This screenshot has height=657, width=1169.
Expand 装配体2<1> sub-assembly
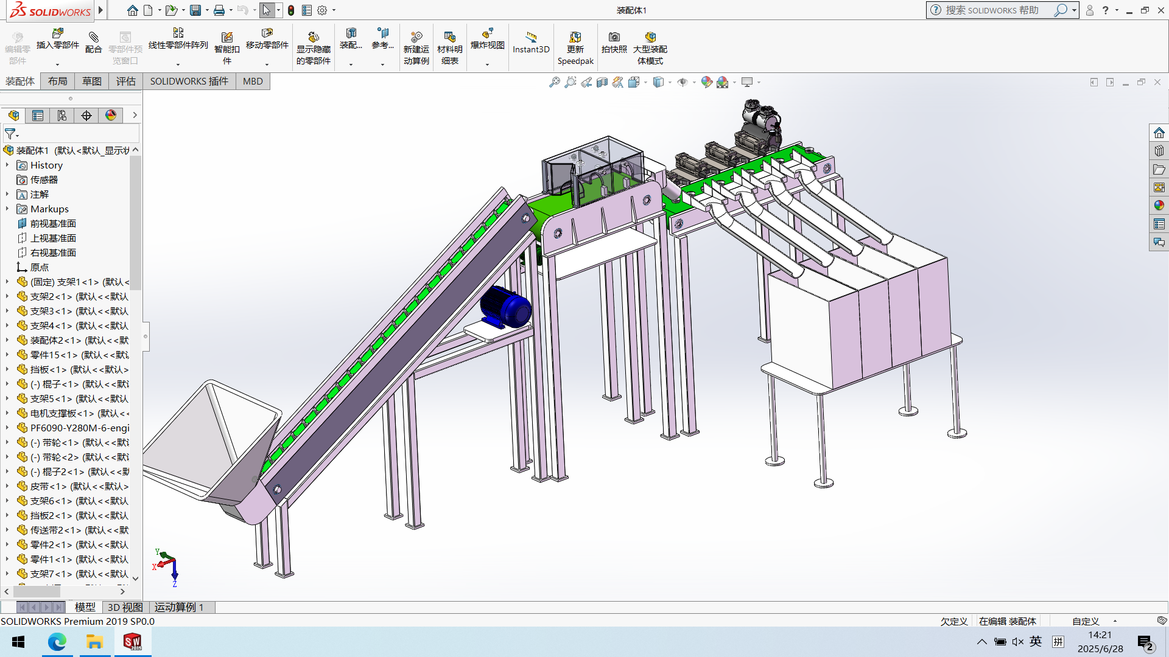click(x=7, y=340)
